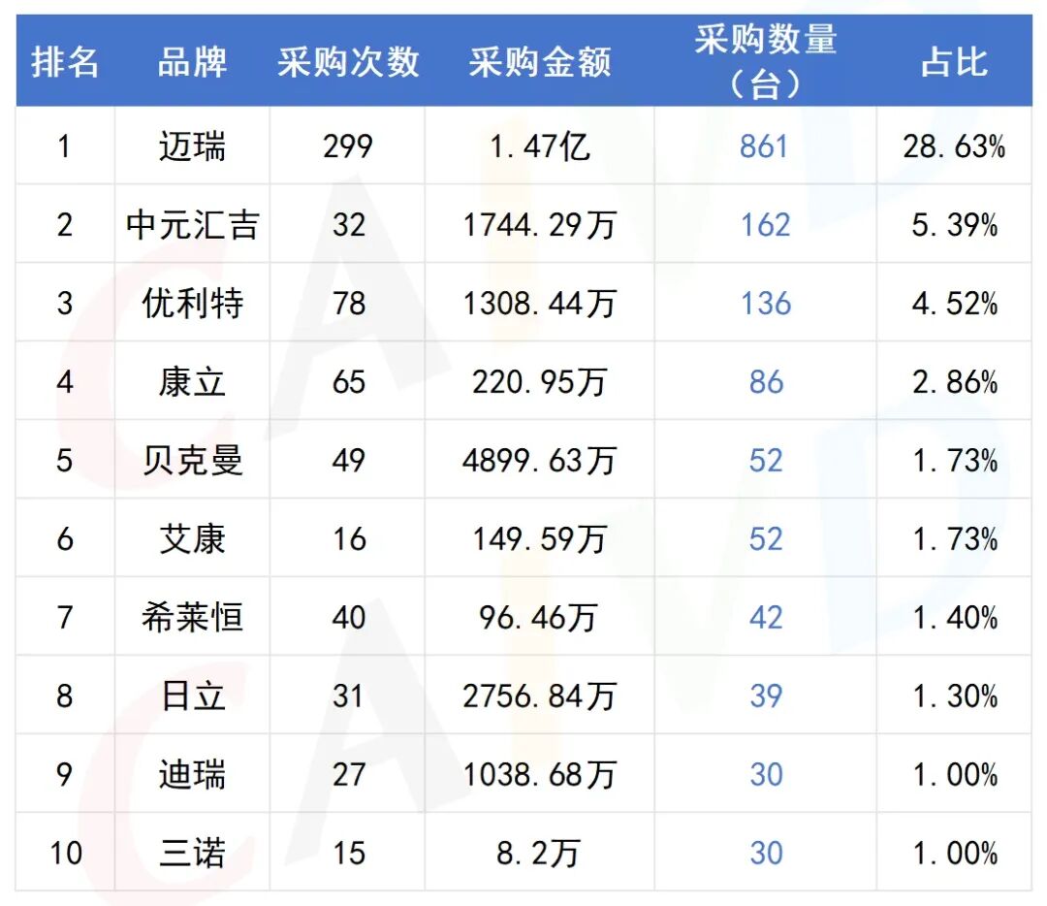This screenshot has width=1047, height=906.
Task: Click purchase count 16
Action: click(x=349, y=539)
